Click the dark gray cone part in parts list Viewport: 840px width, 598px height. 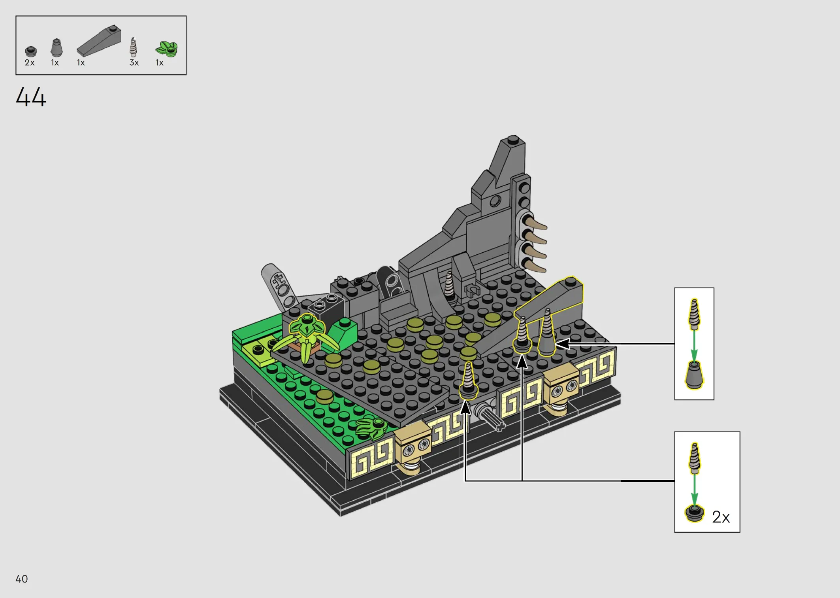click(57, 48)
